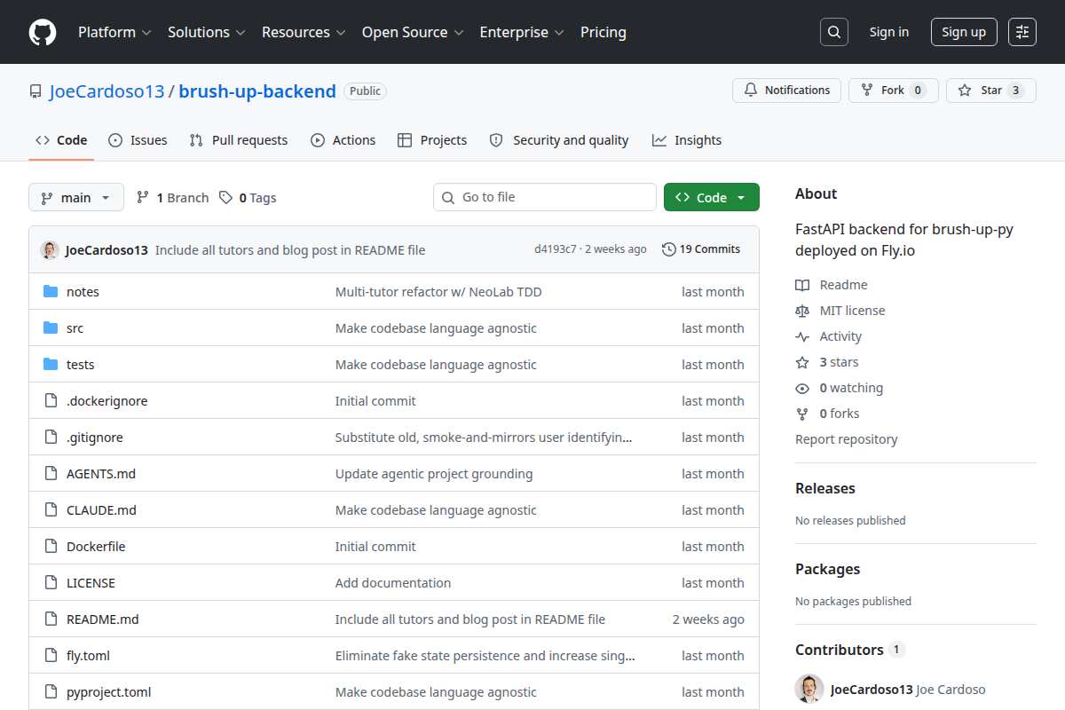
Task: Fork the repository with Fork button
Action: [x=893, y=91]
